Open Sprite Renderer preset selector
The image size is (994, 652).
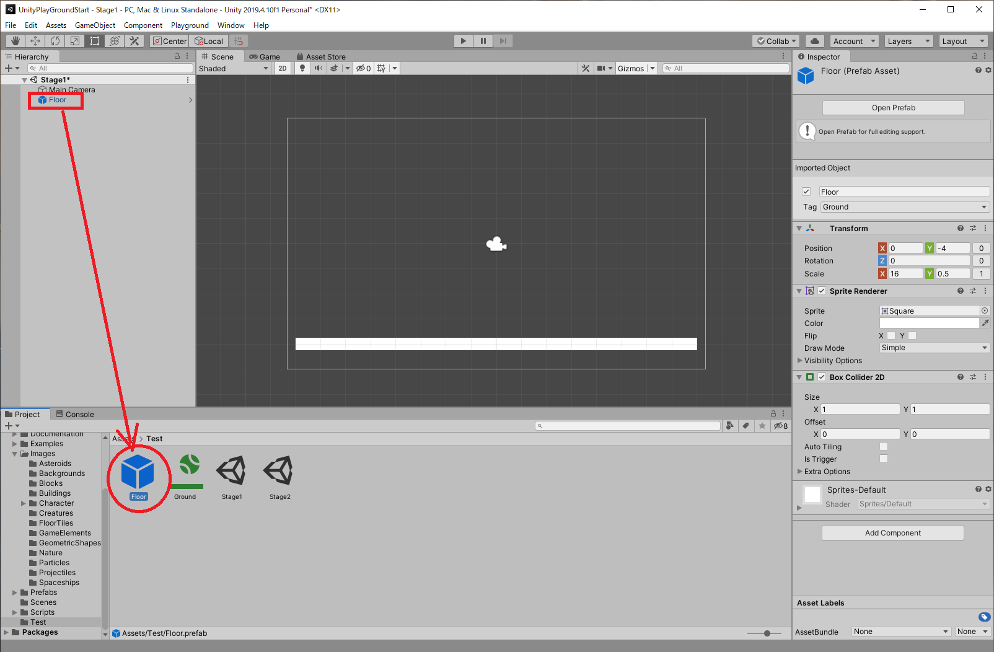pos(973,291)
